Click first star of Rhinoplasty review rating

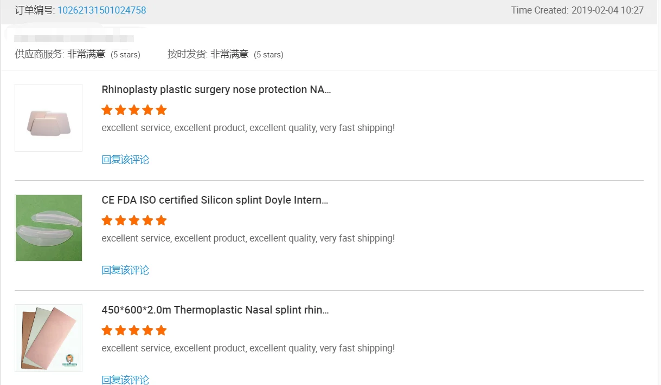tap(107, 110)
